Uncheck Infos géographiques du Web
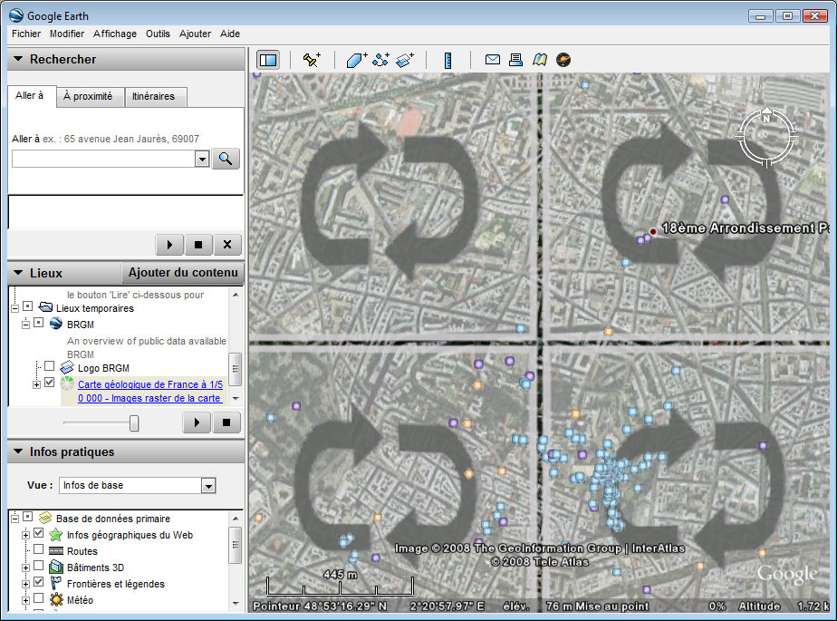Screen dimensions: 837x621 point(38,533)
